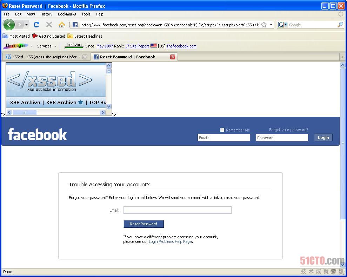The image size is (347, 277).
Task: Click the header Email input field
Action: click(x=224, y=138)
